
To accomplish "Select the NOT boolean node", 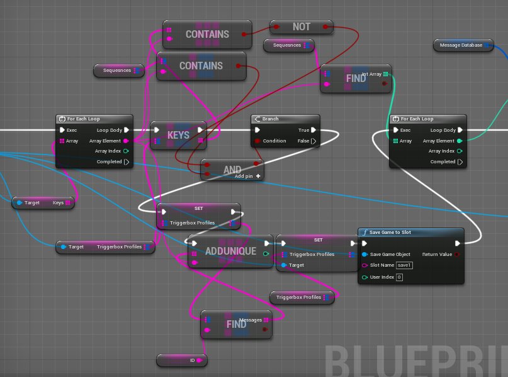I will pyautogui.click(x=302, y=26).
